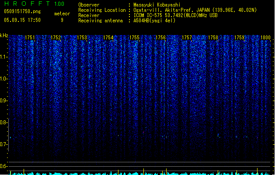Click the 1.1 kHz axis label

pos(4,57)
